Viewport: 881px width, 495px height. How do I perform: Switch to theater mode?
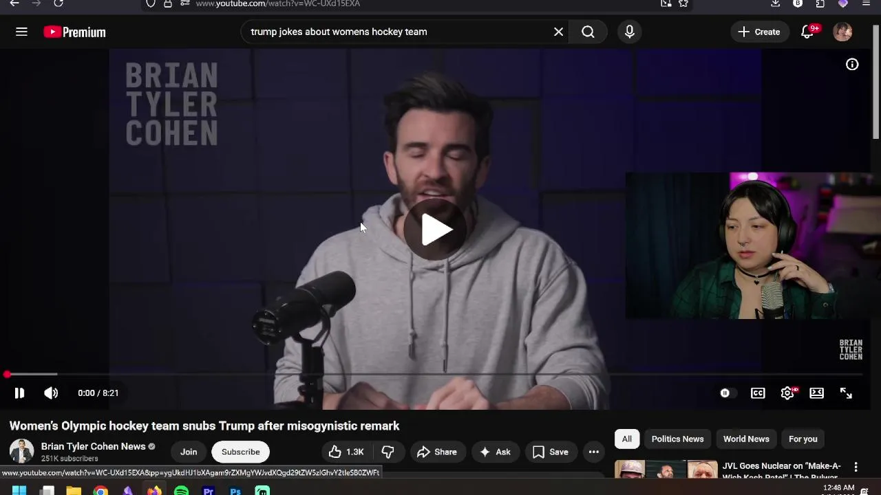[816, 393]
